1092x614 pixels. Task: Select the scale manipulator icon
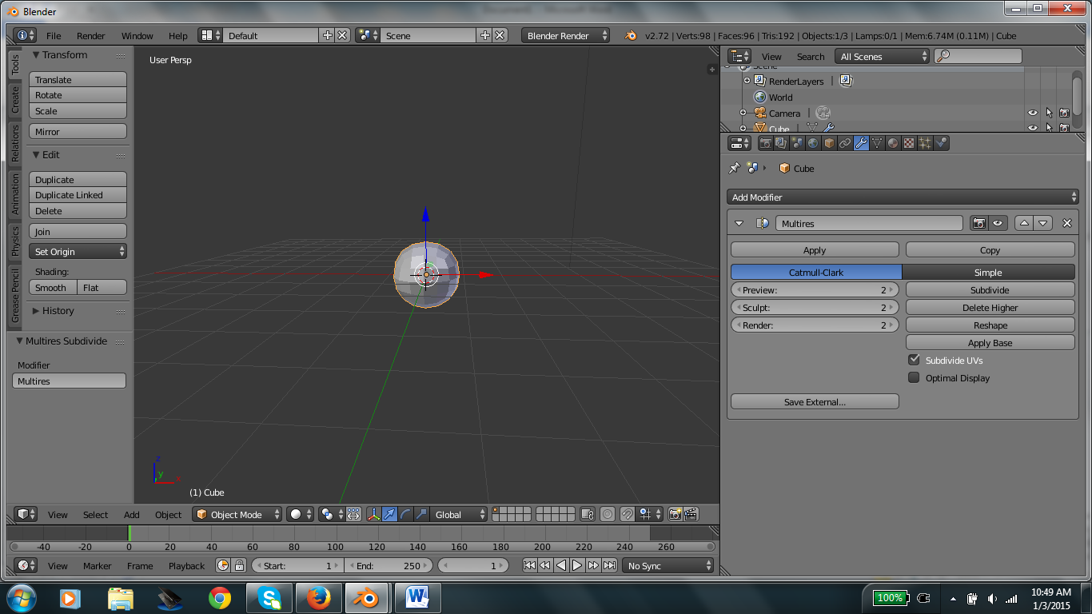coord(421,515)
